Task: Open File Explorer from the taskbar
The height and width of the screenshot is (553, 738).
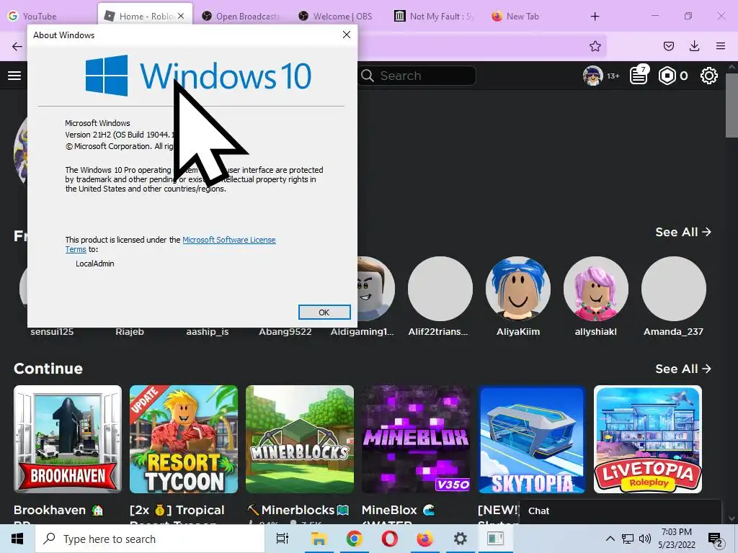Action: point(319,539)
